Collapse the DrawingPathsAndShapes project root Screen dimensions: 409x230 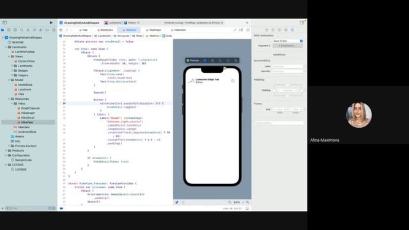point(3,38)
